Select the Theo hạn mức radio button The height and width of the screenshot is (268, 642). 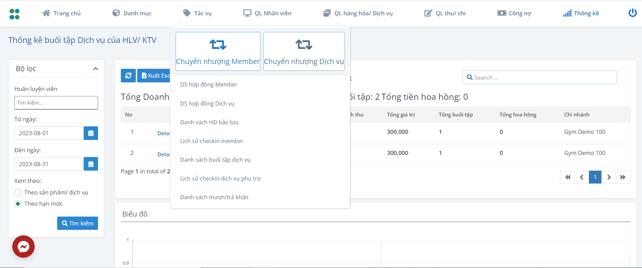[x=18, y=204]
